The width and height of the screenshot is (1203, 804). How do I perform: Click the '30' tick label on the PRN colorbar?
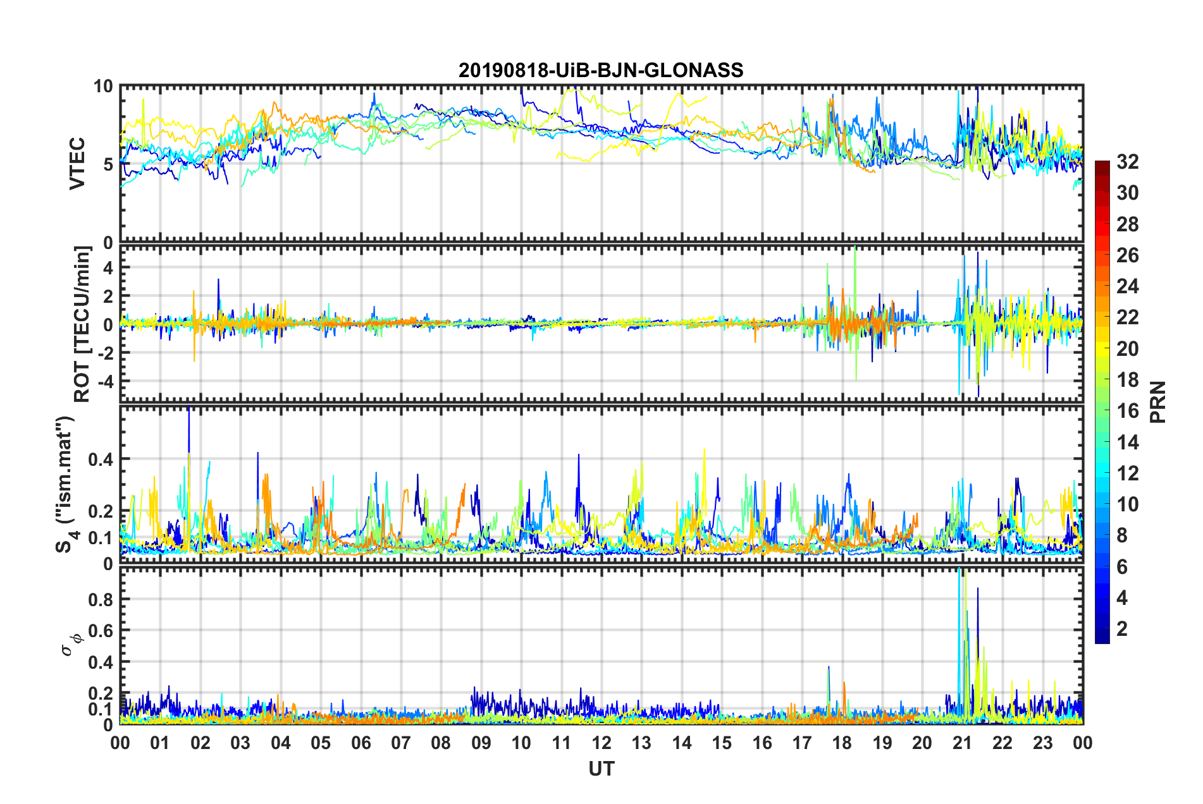pyautogui.click(x=1128, y=193)
